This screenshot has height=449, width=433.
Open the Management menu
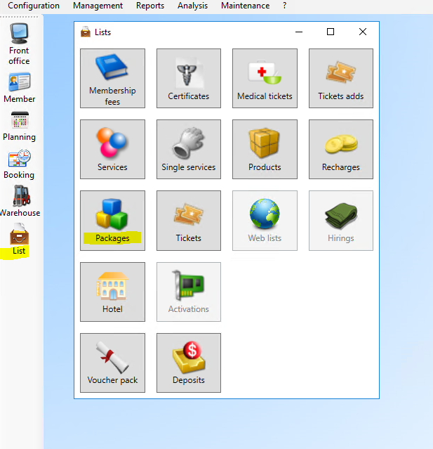click(98, 6)
